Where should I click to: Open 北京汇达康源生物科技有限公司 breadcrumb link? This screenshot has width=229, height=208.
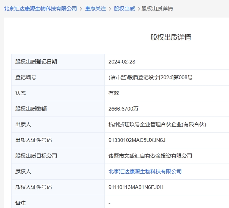point(40,9)
